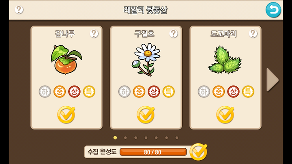Select the 상 grade badge on 도꼬마리

click(233, 91)
